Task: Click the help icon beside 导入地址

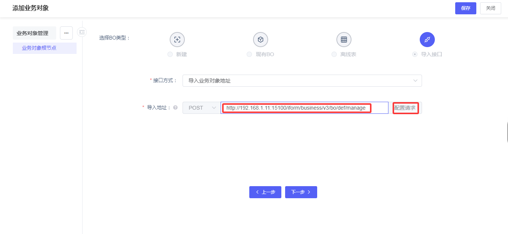Action: (175, 108)
